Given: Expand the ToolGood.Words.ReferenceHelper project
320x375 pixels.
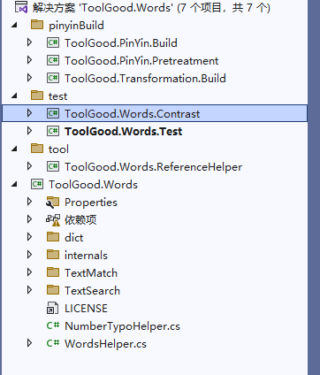Looking at the screenshot, I should (29, 166).
